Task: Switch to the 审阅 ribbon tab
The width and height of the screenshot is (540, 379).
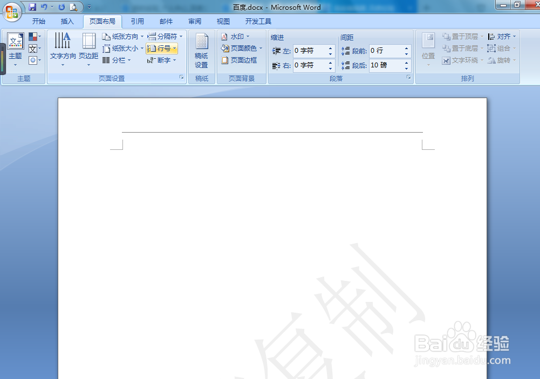Action: 194,21
